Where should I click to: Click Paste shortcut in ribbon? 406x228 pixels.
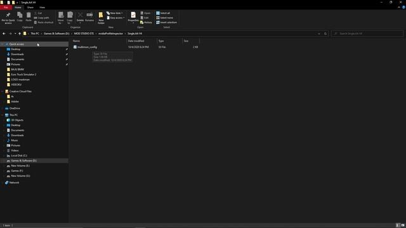[44, 23]
